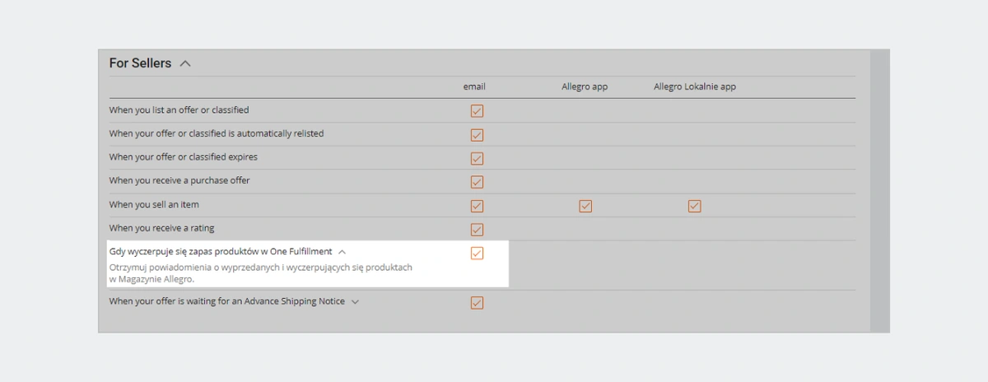
Task: Collapse the One Fulfillment description chevron
Action: (x=343, y=252)
